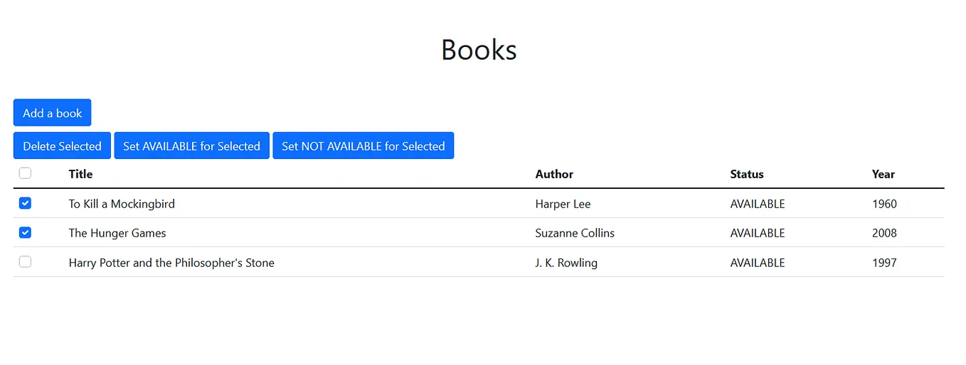This screenshot has height=365, width=966.
Task: Uncheck The Hunger Games checkbox
Action: 25,232
